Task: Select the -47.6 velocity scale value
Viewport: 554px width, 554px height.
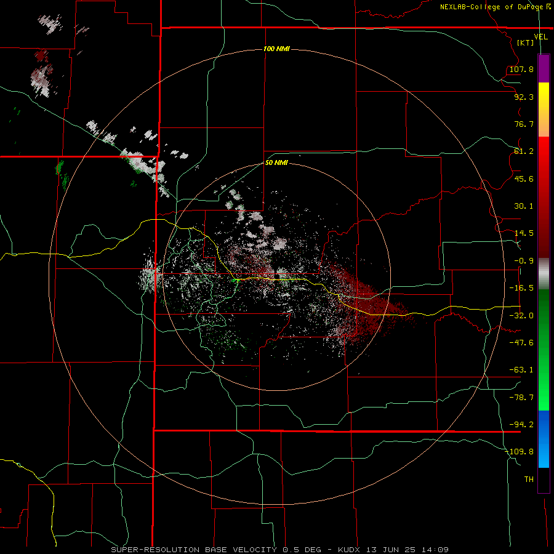Action: tap(521, 343)
